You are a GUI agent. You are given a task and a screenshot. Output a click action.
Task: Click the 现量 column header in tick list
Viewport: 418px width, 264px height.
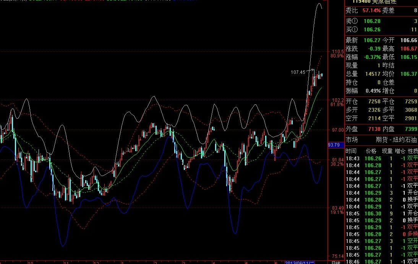[387, 151]
